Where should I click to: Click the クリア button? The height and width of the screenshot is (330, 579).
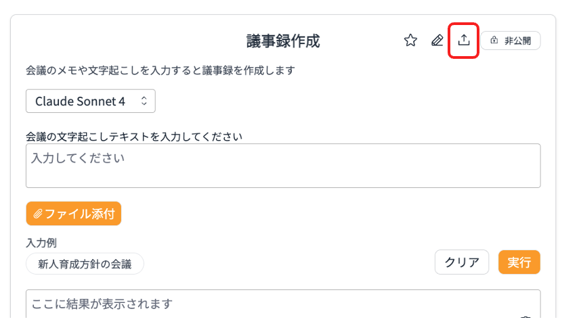pos(462,262)
